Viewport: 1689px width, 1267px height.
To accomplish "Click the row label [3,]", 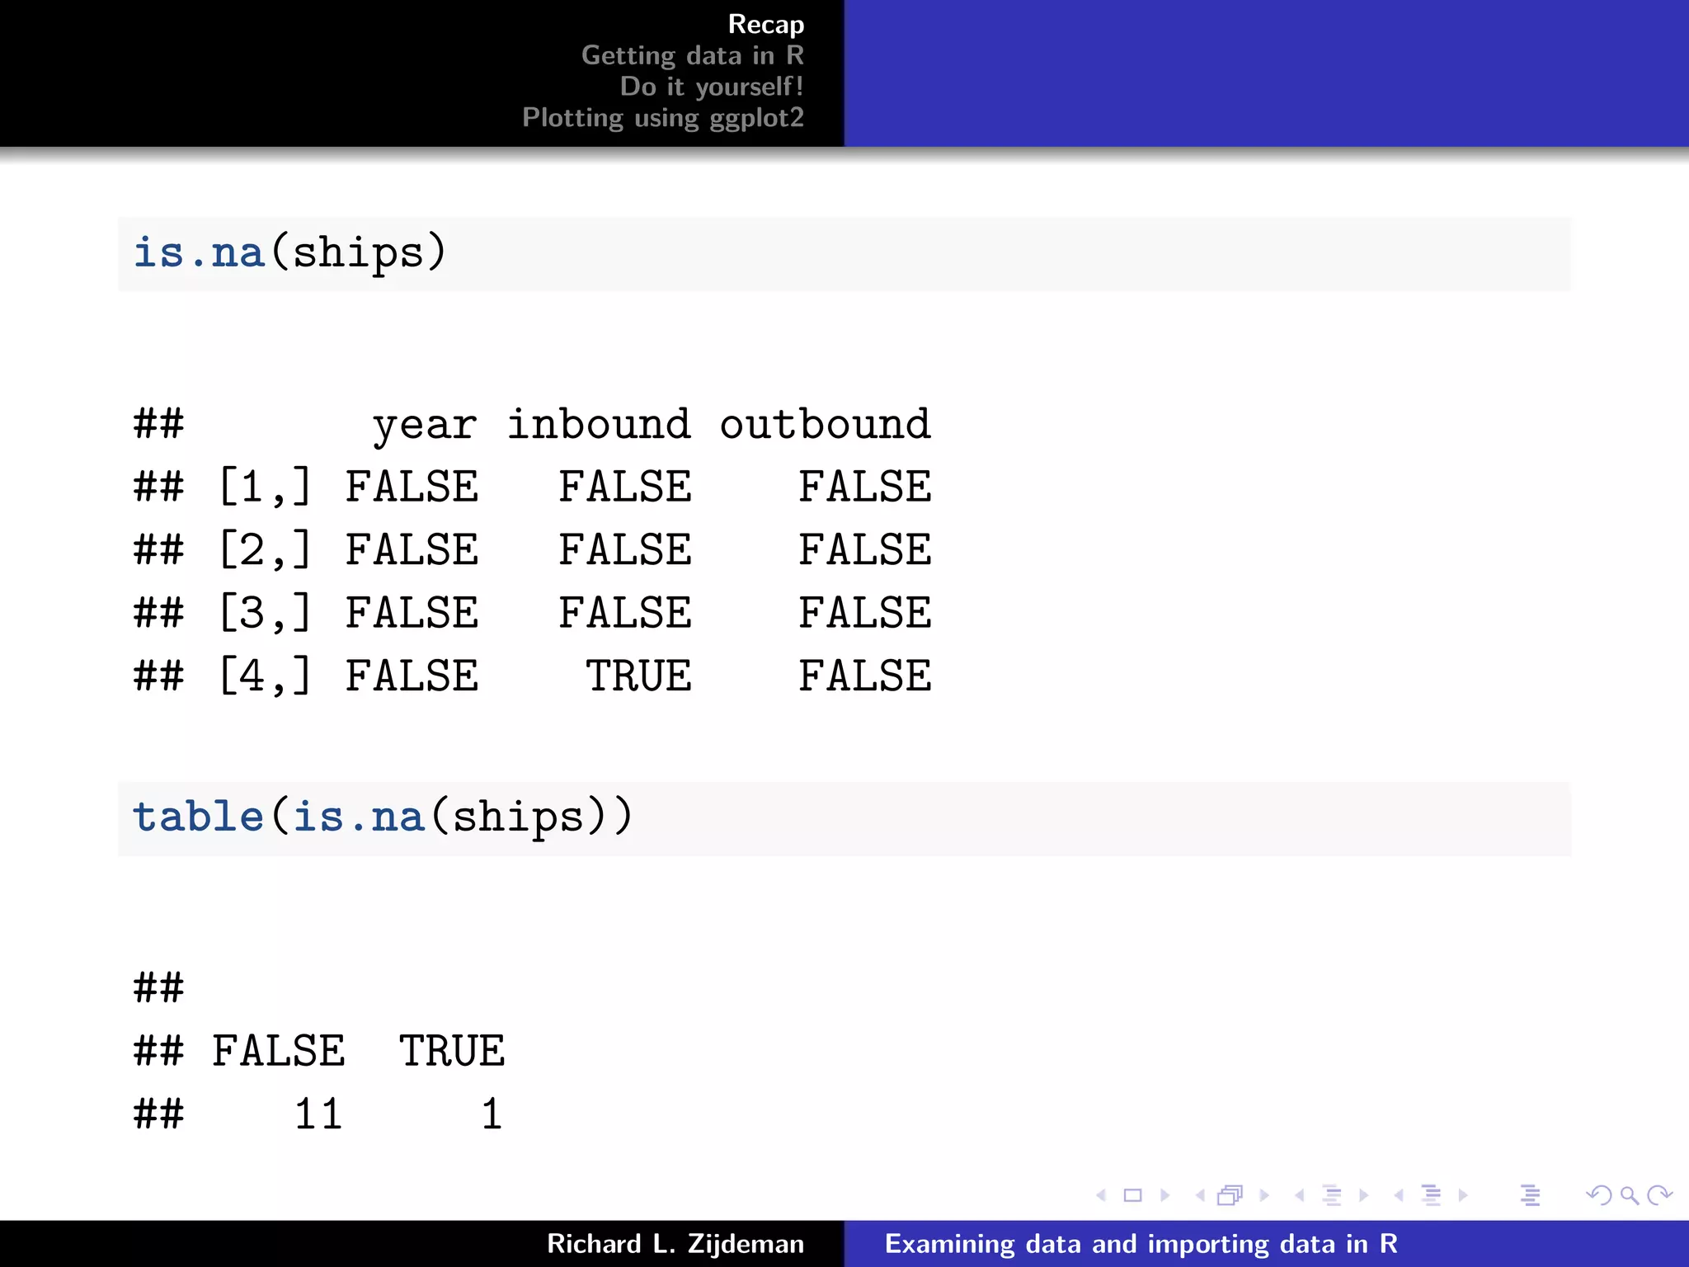I will click(x=266, y=613).
